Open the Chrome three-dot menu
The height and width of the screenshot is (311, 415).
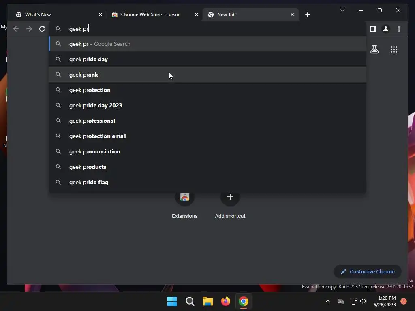point(399,29)
